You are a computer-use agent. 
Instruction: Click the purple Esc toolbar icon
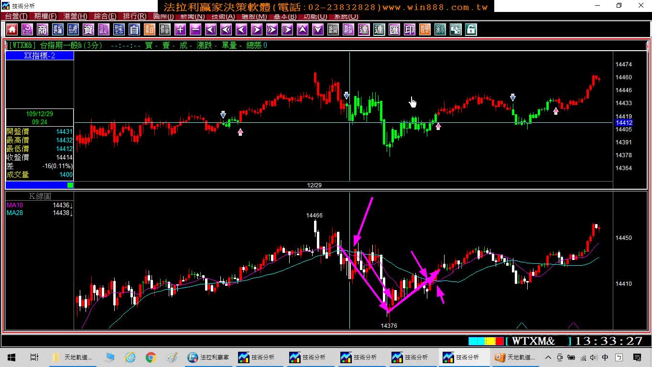click(x=27, y=30)
